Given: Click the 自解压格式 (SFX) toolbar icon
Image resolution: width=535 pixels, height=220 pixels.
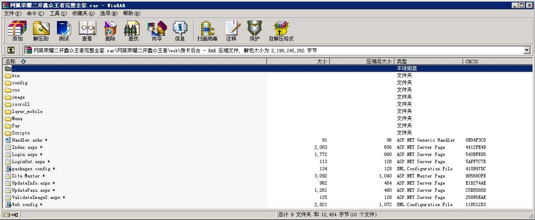Looking at the screenshot, I should pos(281,31).
